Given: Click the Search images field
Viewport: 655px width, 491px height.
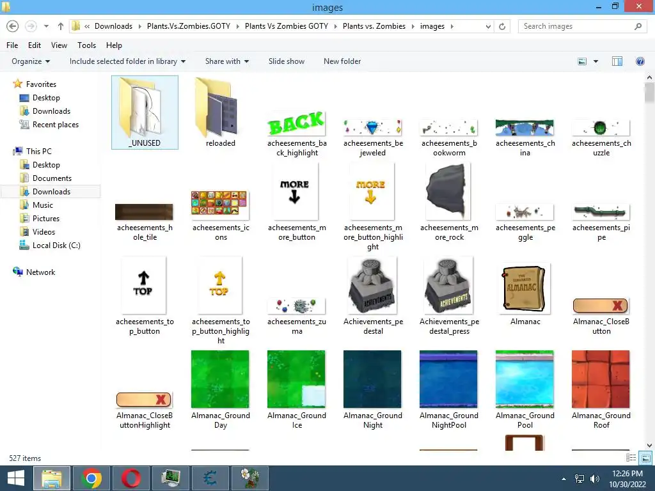Looking at the screenshot, I should tap(582, 26).
